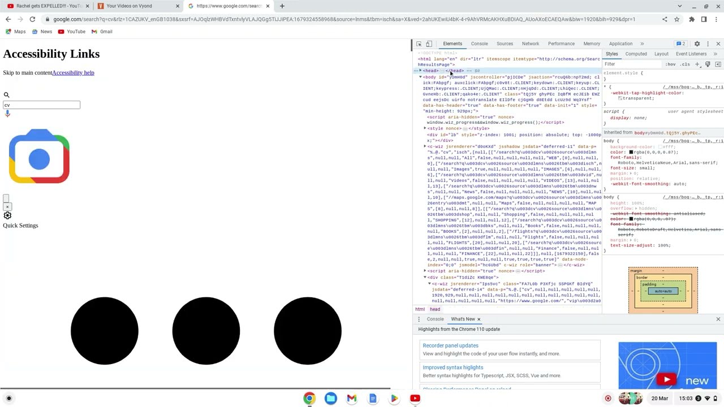Open the YouTube bookmark

point(71,32)
